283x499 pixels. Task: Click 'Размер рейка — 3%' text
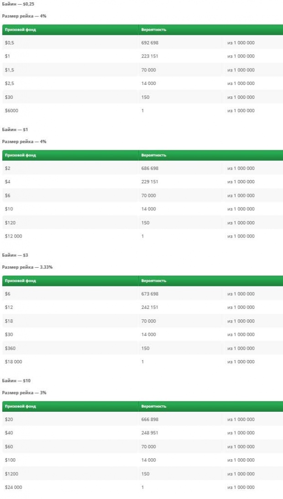[24, 393]
